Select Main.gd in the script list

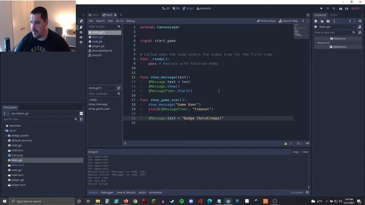(104, 37)
